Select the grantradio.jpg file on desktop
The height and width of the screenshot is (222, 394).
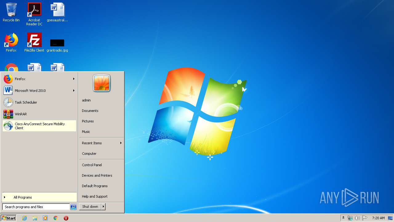tap(57, 45)
